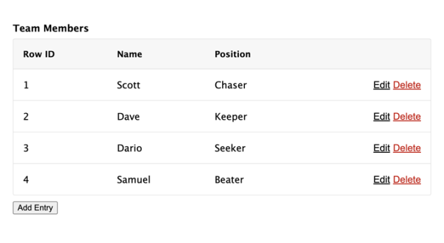The image size is (444, 243).
Task: Click the Team Members heading
Action: (x=51, y=28)
